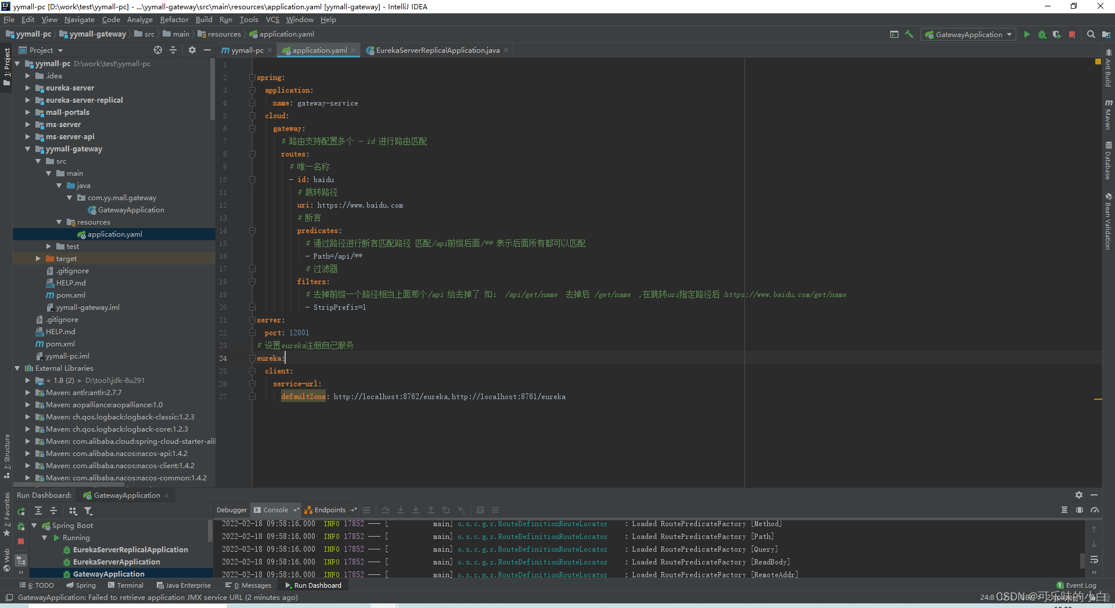Switch to the Debugger tab
This screenshot has width=1115, height=608.
(x=231, y=511)
